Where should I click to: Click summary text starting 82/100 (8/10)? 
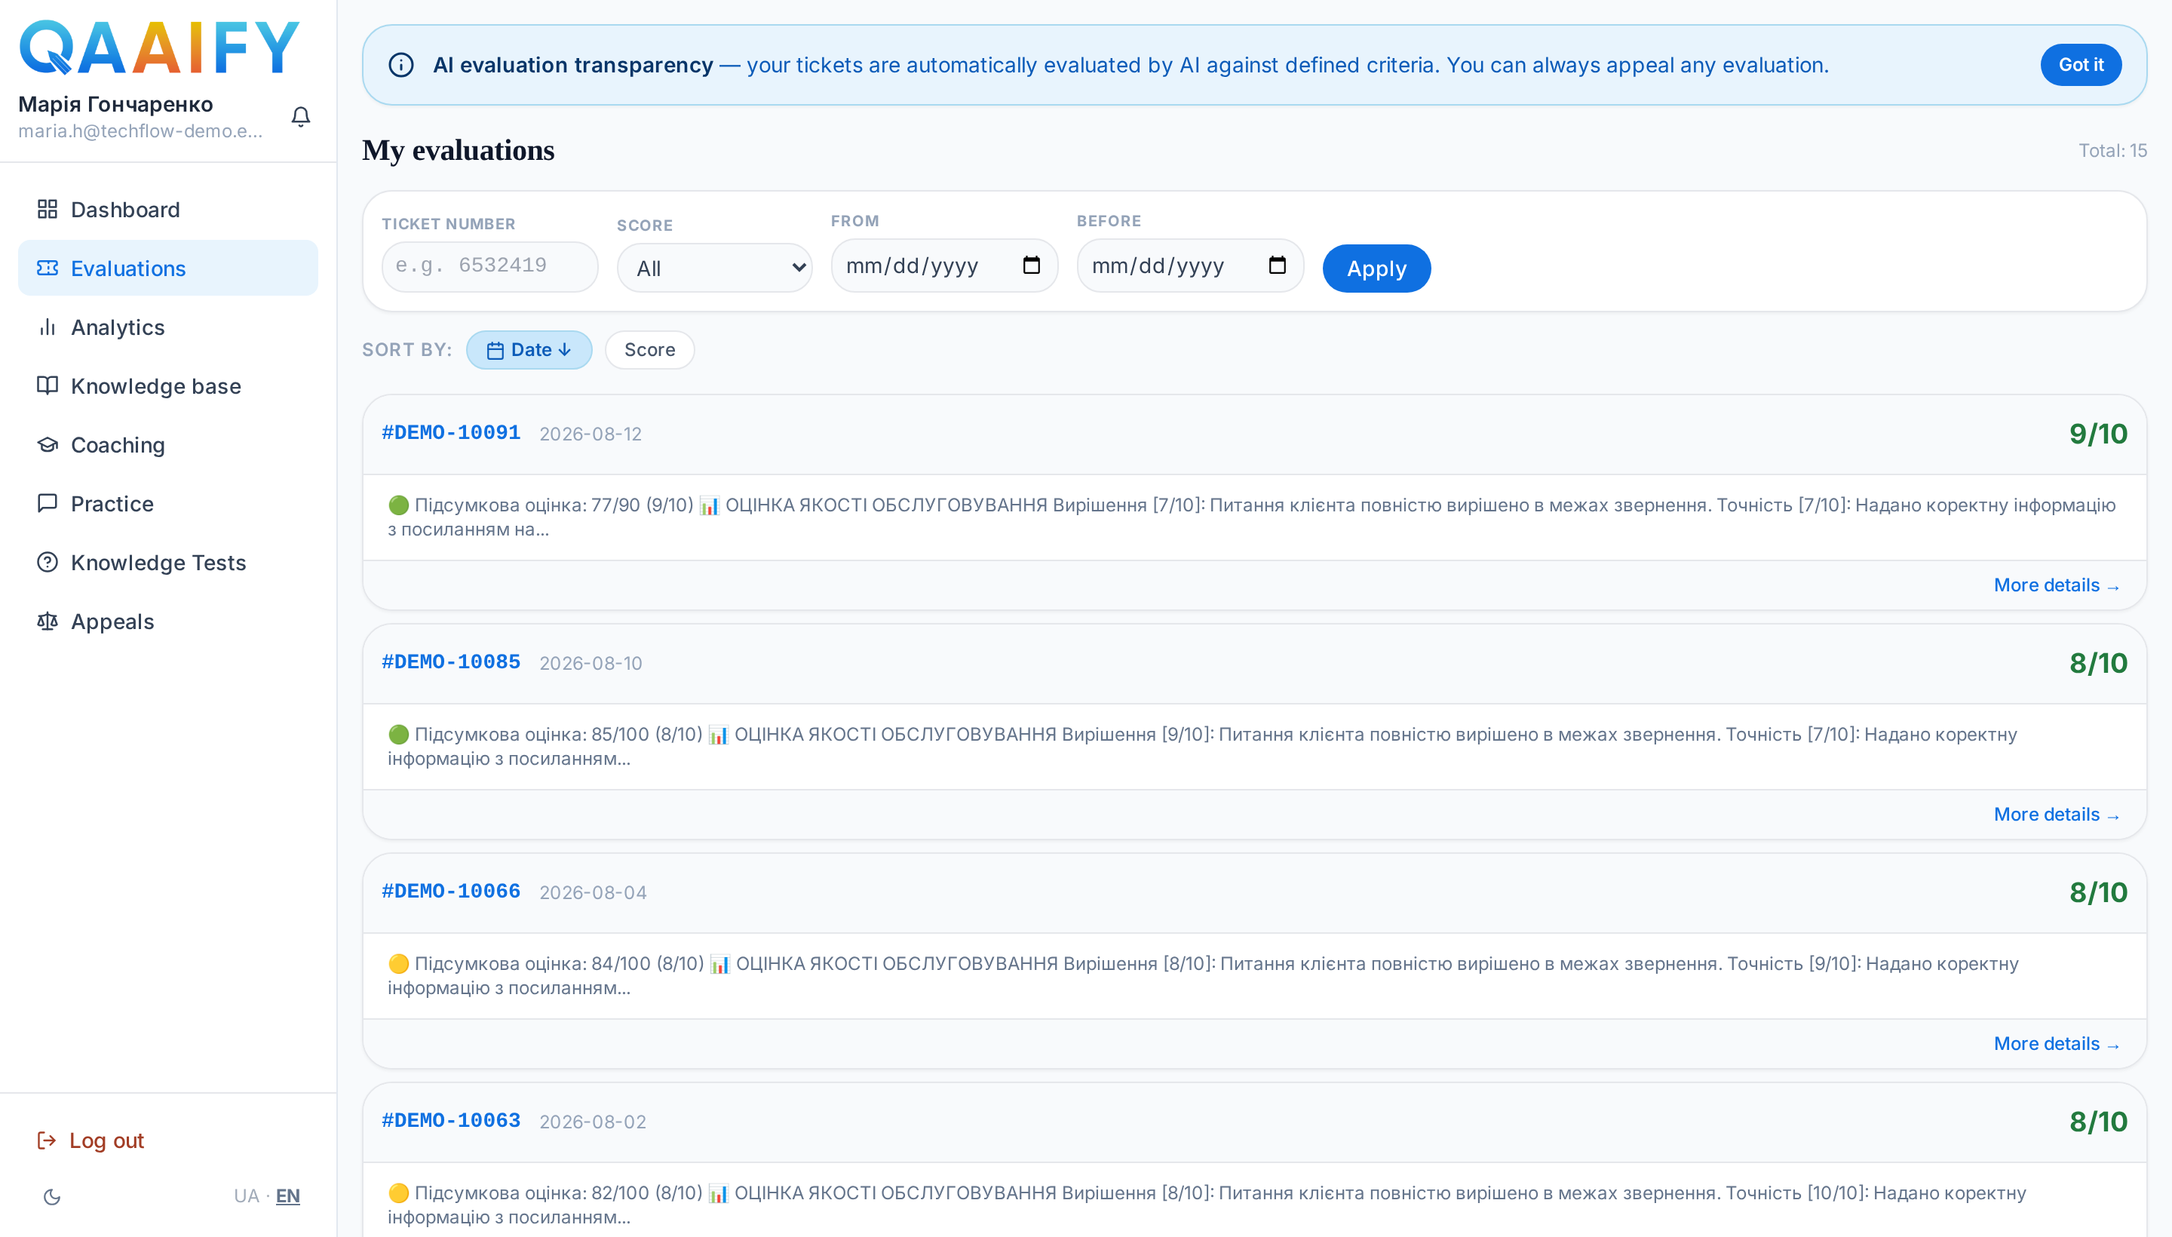coord(1206,1205)
